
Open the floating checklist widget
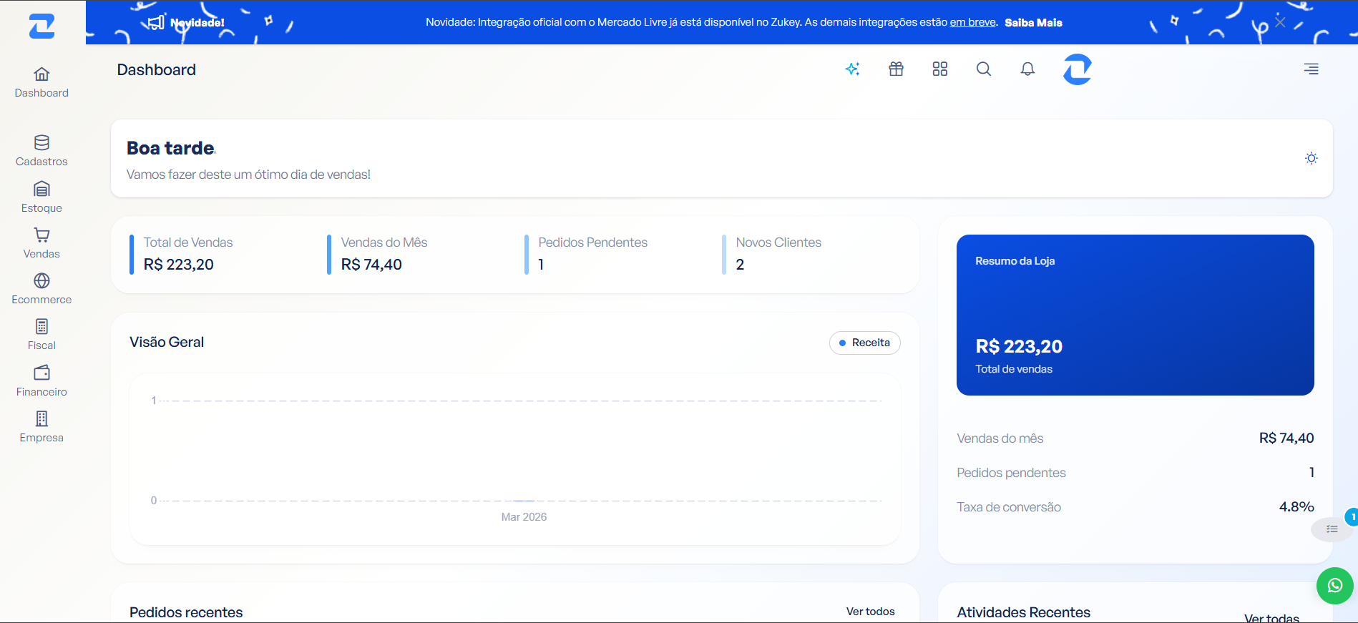coord(1332,529)
